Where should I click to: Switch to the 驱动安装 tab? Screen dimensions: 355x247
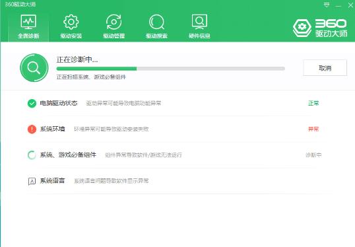point(71,26)
